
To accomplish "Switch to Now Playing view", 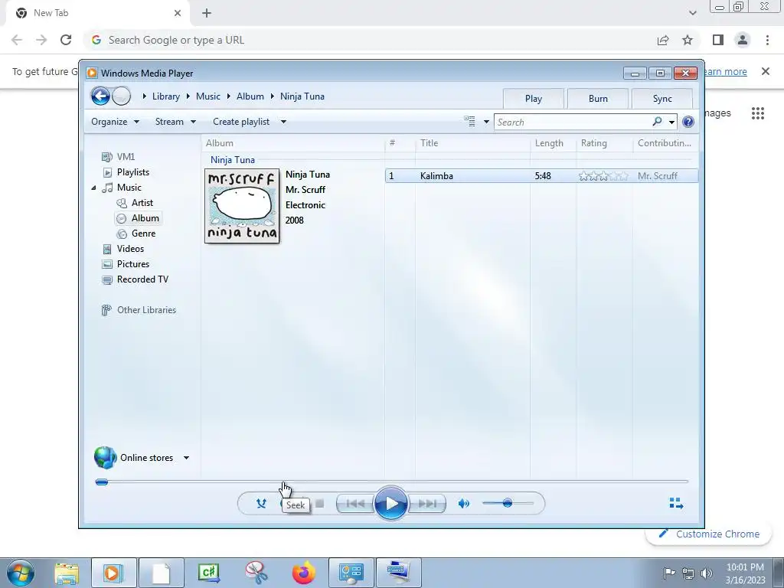I will click(676, 503).
